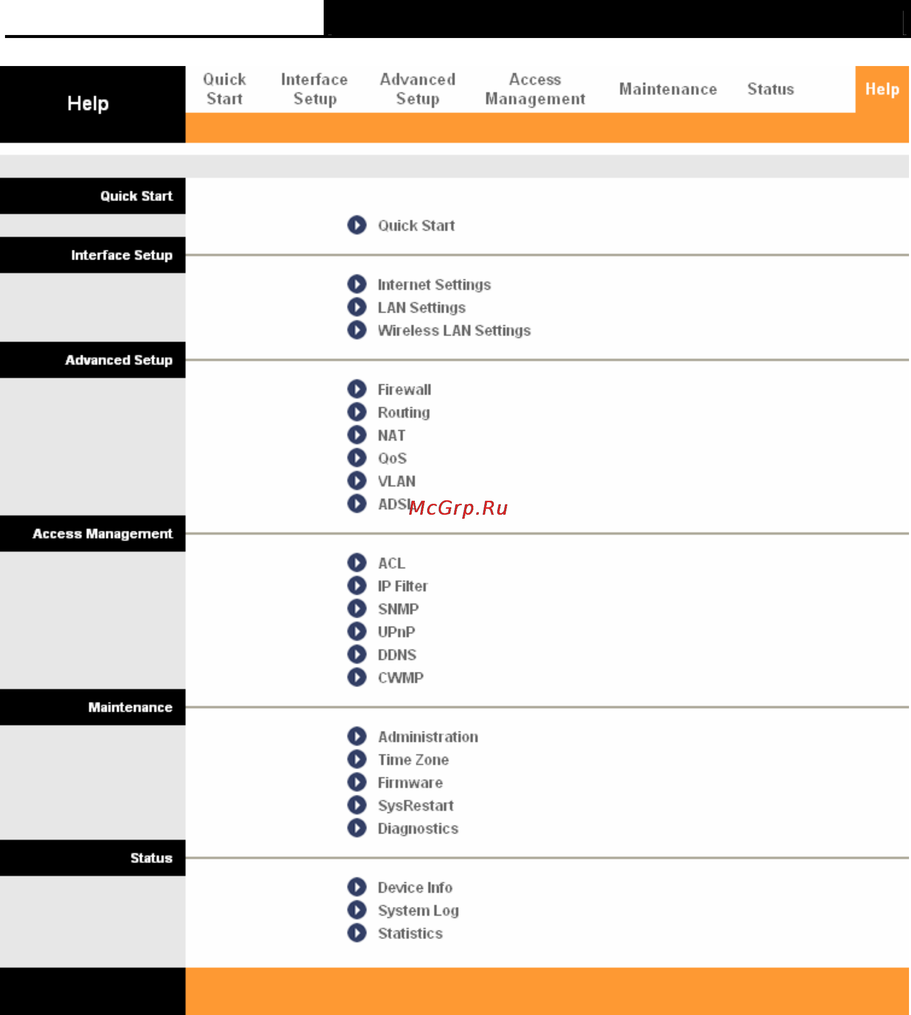Go to the Access Management tab
Screen dimensions: 911x1015
pyautogui.click(x=536, y=89)
